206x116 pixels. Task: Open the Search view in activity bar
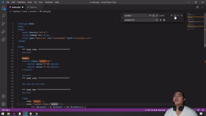point(4,16)
